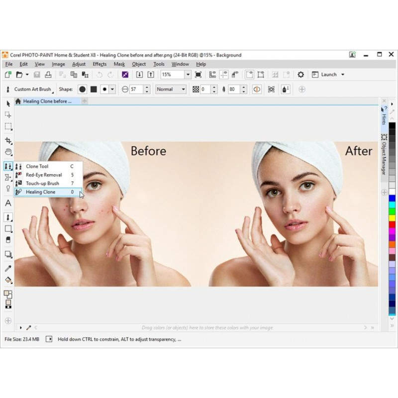Open the Launch dropdown
This screenshot has height=398, width=398.
343,75
